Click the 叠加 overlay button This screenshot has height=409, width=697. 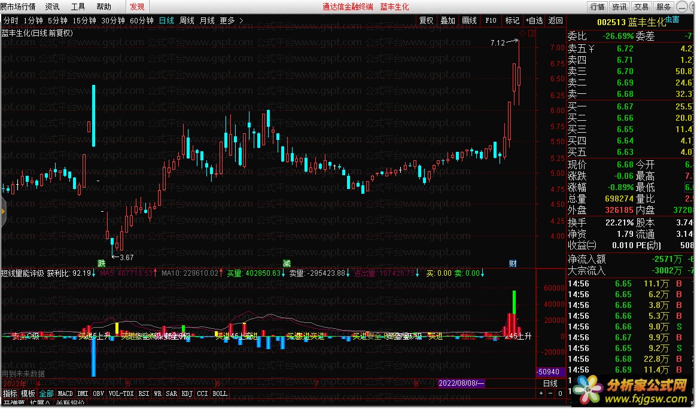pyautogui.click(x=448, y=20)
